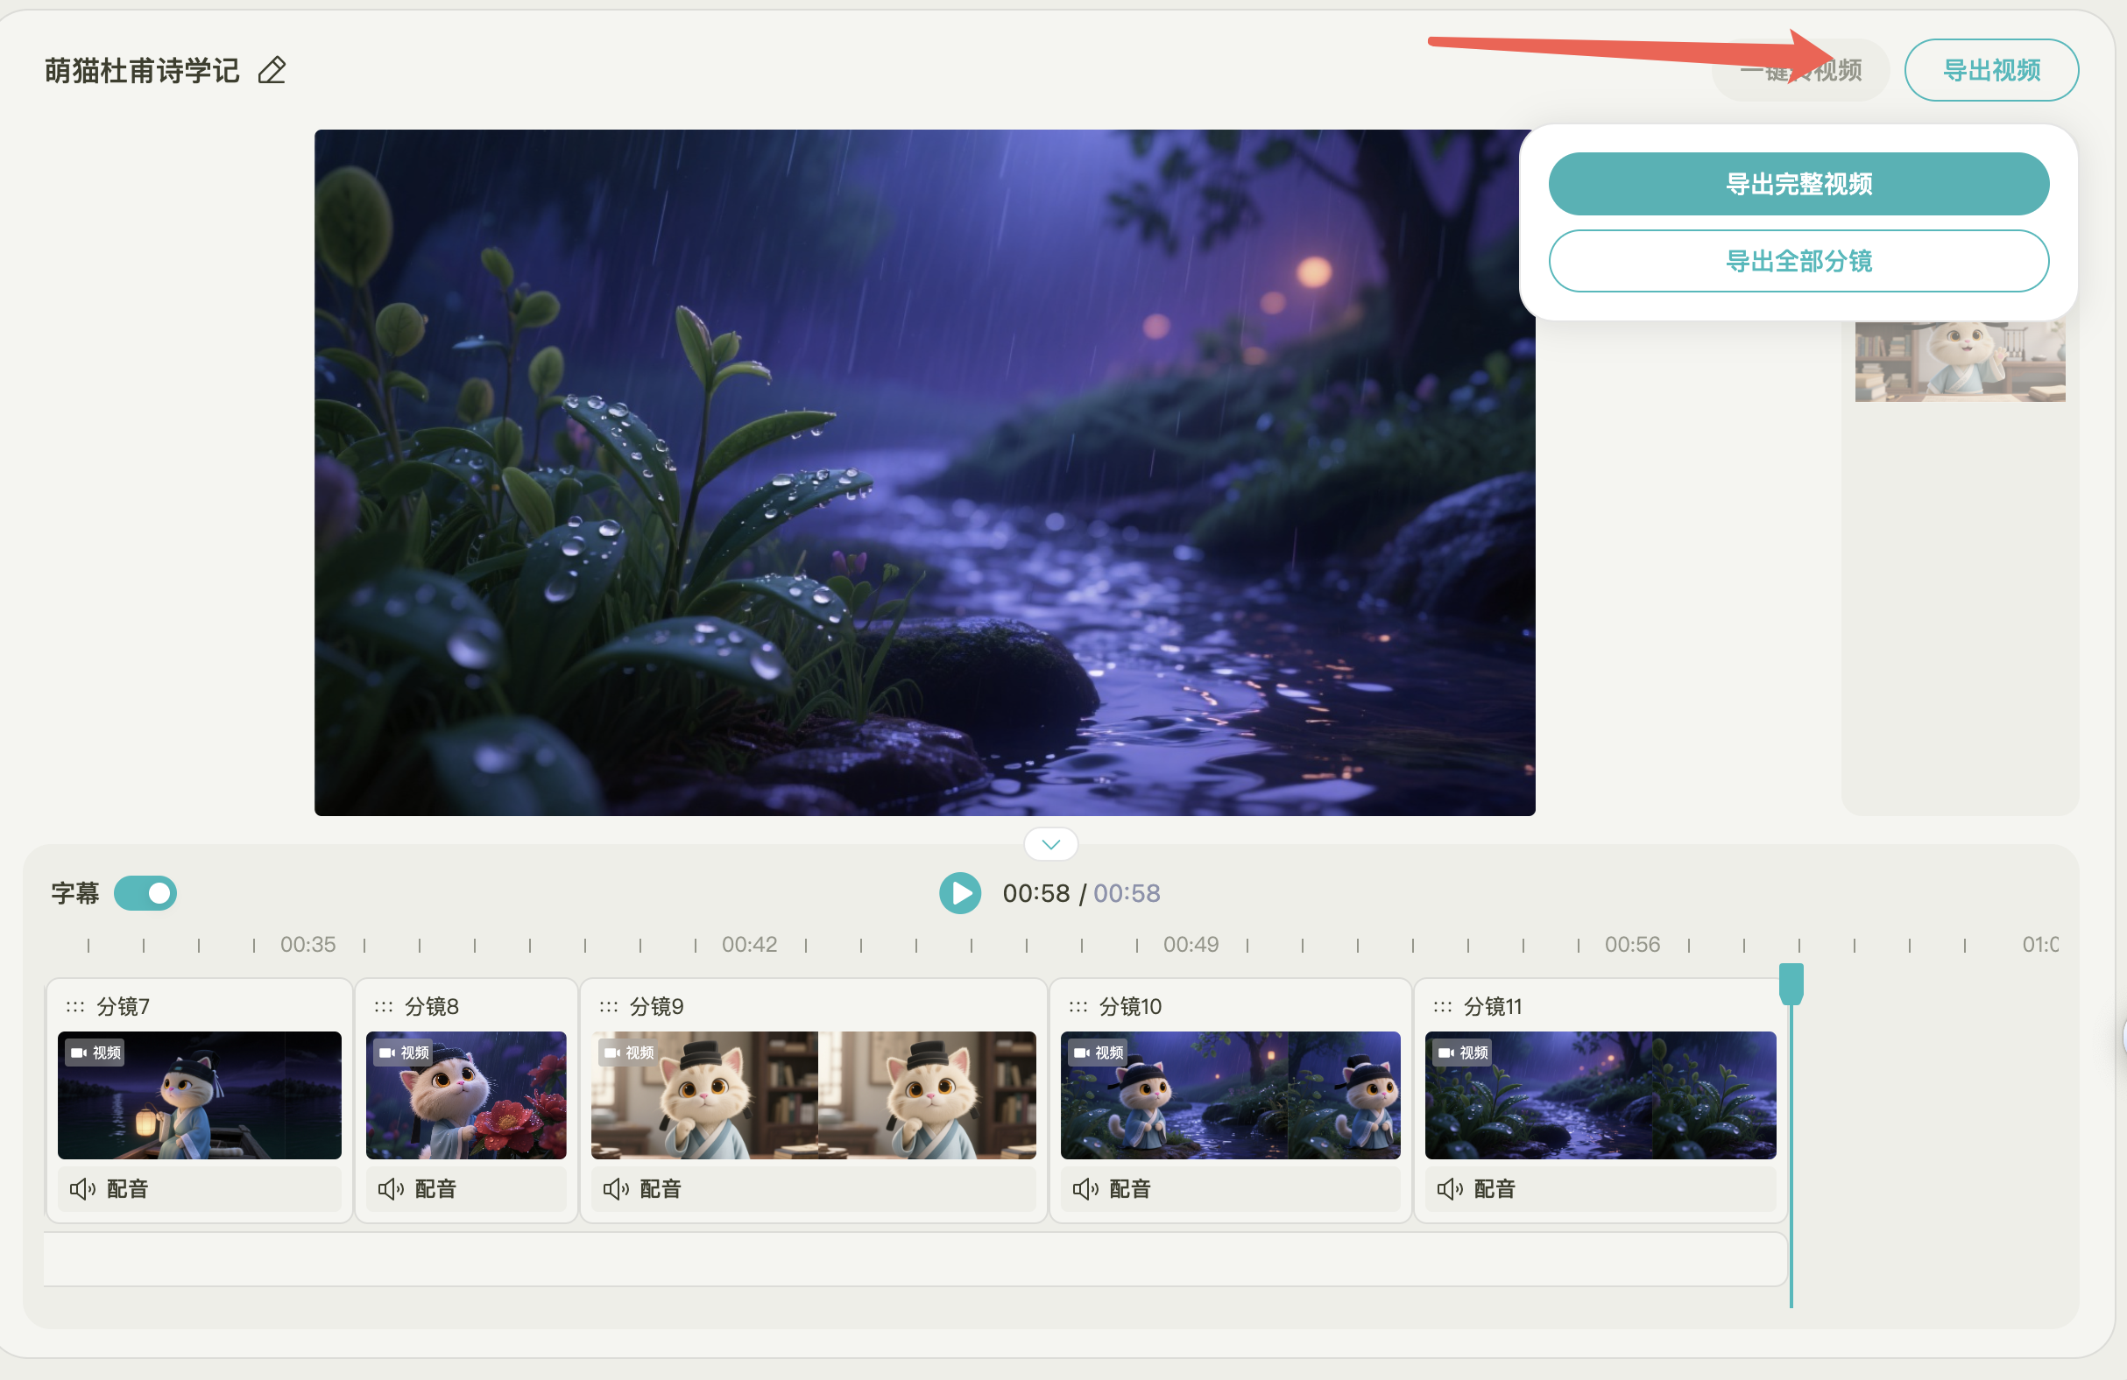Click the 视频 badge on 分镜11
Screen dimensions: 2127x1380
tap(1462, 1053)
